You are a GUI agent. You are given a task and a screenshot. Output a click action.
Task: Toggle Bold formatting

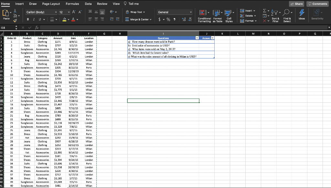(x=28, y=19)
